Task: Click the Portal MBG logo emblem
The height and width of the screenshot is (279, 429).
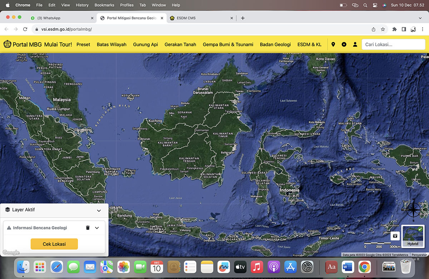Action: (7, 44)
